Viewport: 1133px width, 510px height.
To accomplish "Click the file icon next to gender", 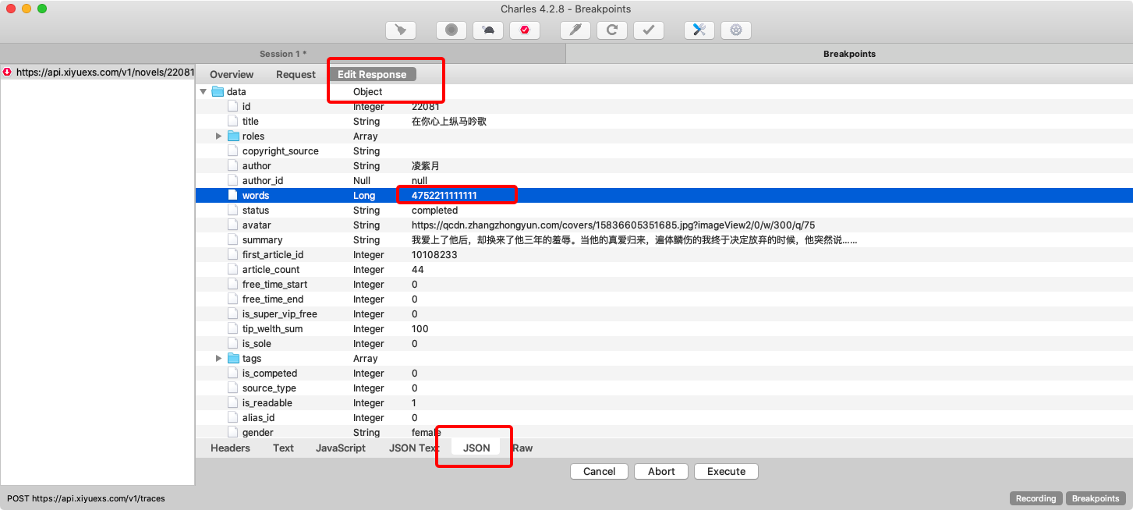I will pos(233,433).
